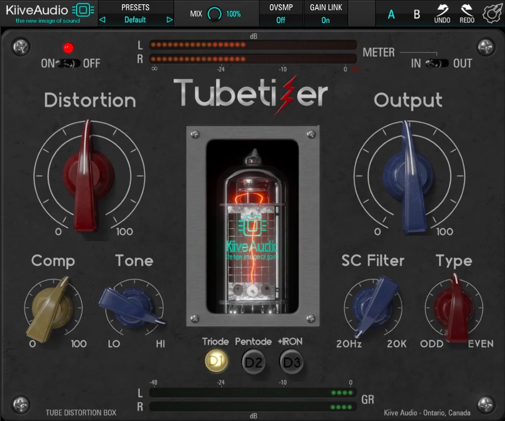Click the next preset arrow
The width and height of the screenshot is (505, 421).
(x=169, y=20)
